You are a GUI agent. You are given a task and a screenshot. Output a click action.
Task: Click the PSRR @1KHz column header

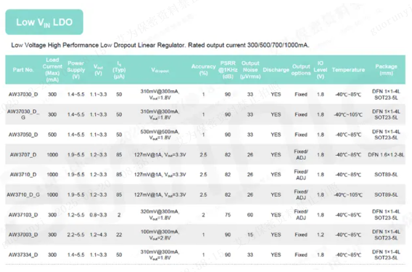228,70
